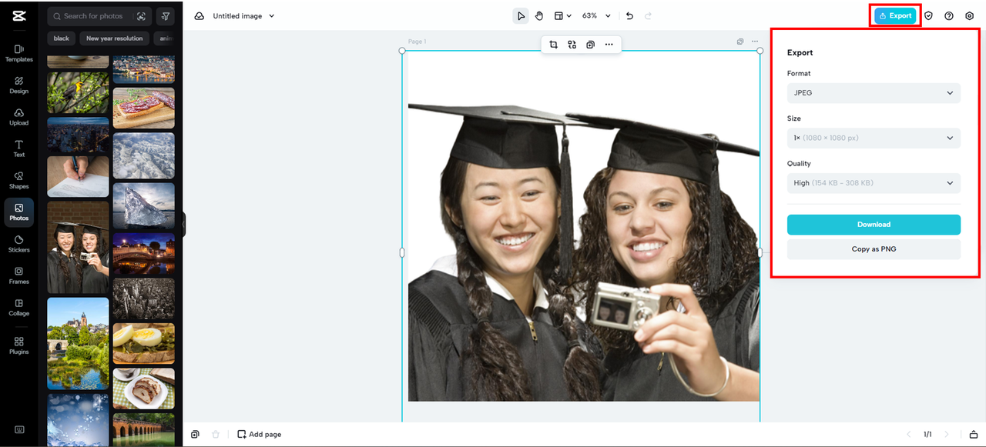Go to next page arrow
This screenshot has height=447, width=986.
pos(947,435)
